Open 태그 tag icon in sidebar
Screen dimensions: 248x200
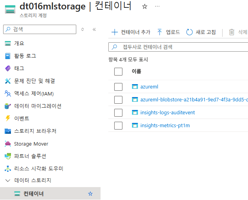click(x=8, y=68)
